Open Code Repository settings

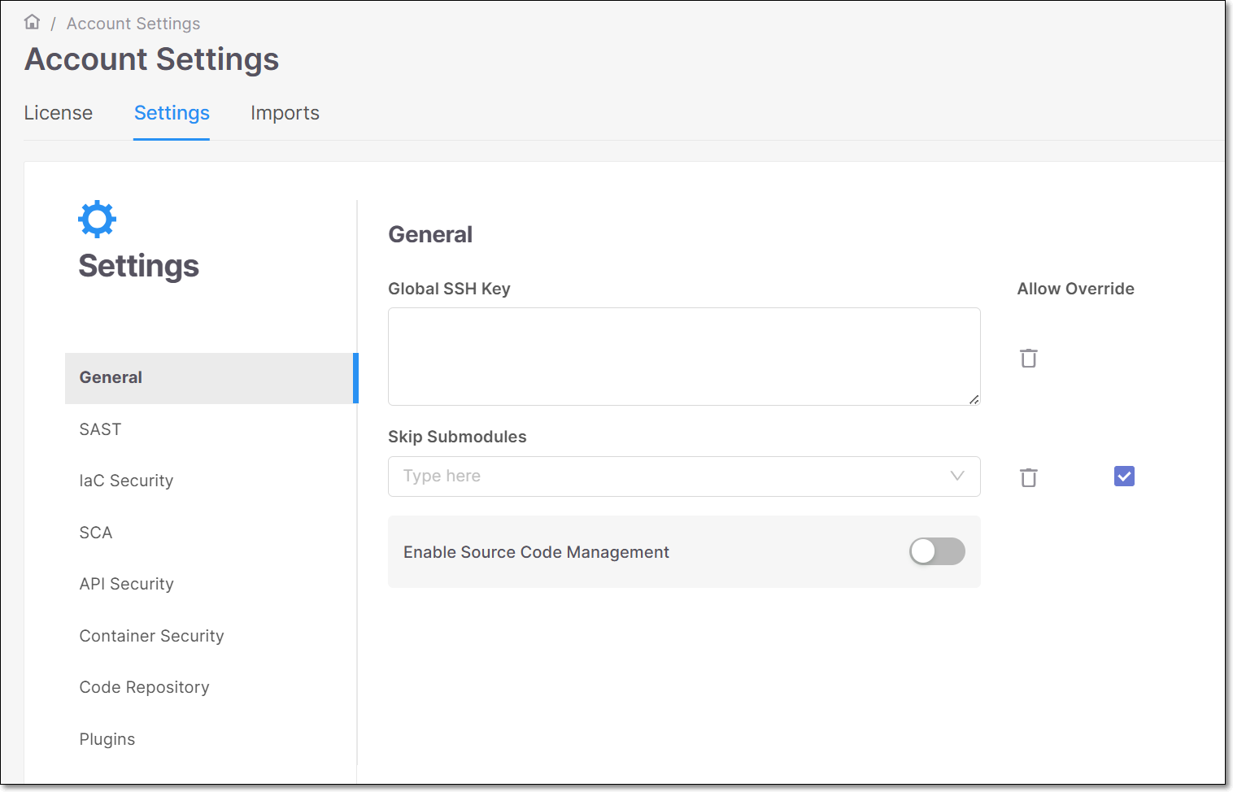(144, 687)
